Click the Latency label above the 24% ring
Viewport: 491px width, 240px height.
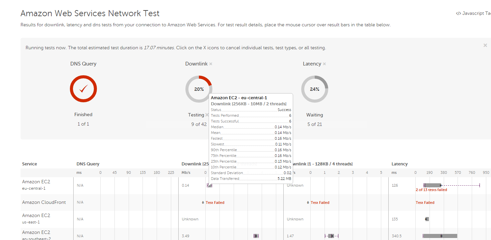(312, 64)
